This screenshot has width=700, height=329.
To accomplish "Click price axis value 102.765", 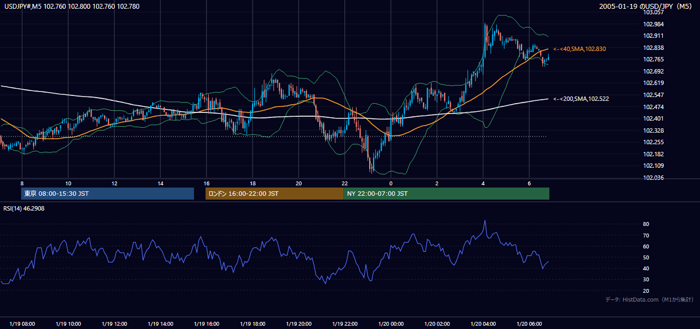I will [x=653, y=59].
